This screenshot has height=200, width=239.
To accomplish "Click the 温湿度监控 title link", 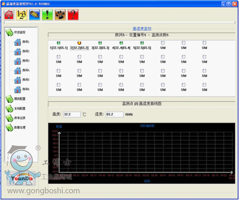I will [x=142, y=29].
